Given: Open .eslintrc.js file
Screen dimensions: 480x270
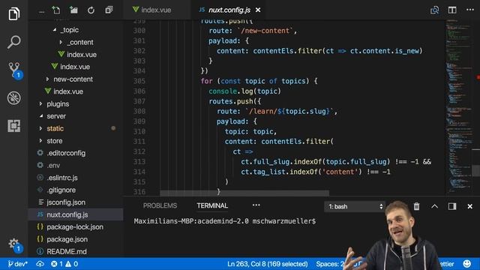Looking at the screenshot, I should point(61,178).
